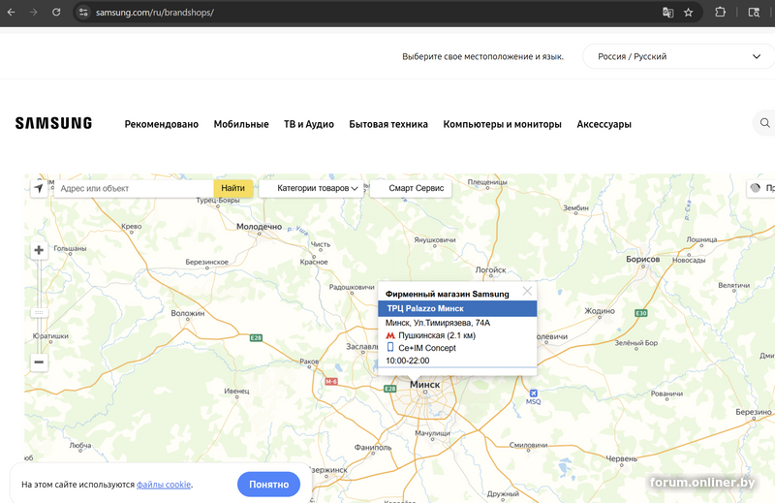Click the opening hours 10:00-22:00
Screen dimensions: 775x503
[407, 361]
